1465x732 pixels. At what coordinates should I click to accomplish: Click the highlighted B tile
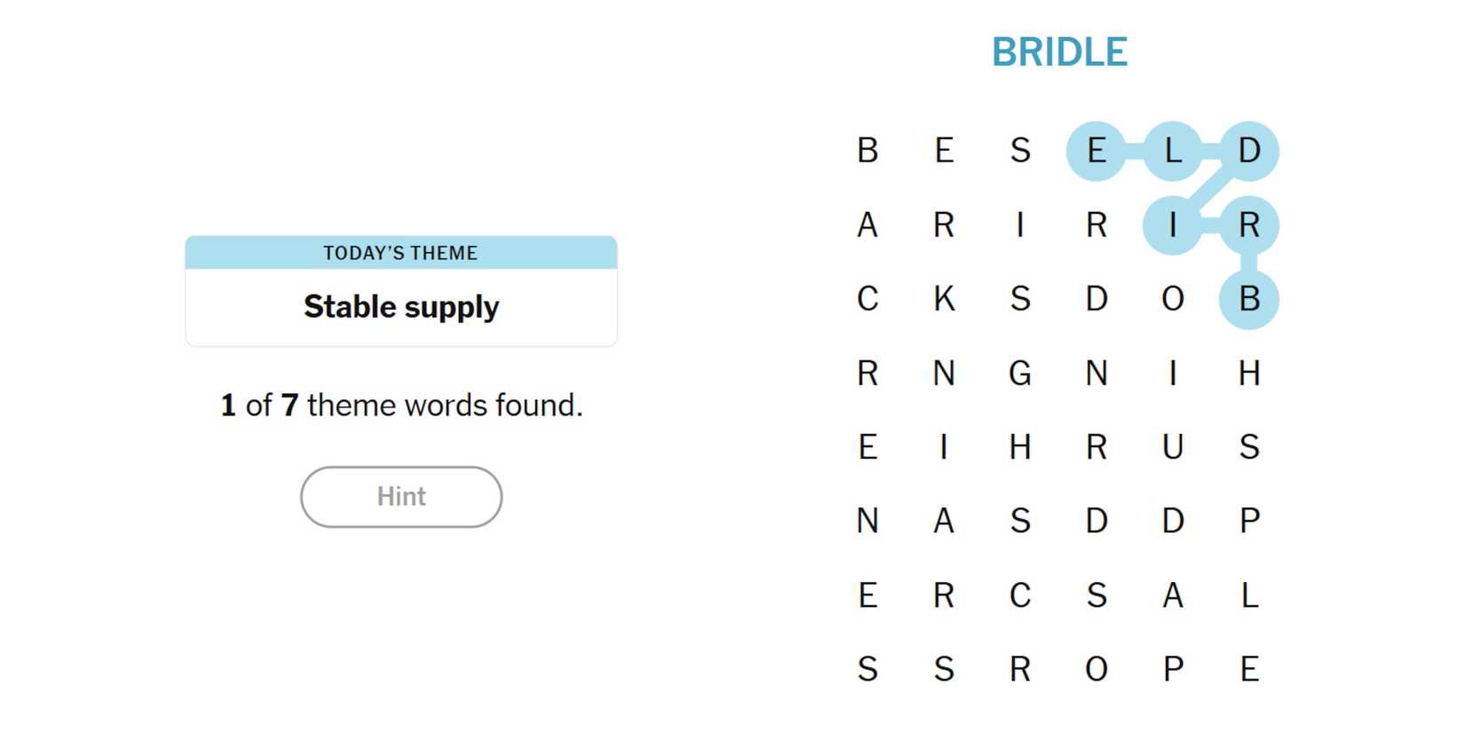[1249, 299]
